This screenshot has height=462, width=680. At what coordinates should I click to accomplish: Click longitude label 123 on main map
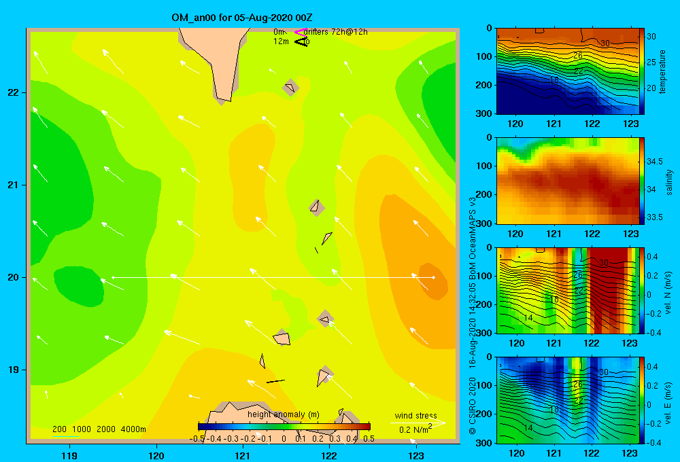click(x=416, y=455)
